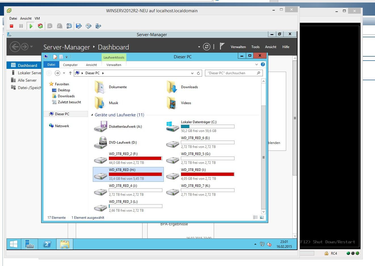Open the Verwalten ribbon tab

point(114,65)
